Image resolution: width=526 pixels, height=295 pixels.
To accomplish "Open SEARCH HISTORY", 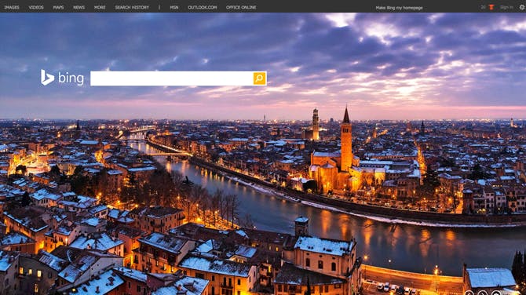I will click(132, 7).
